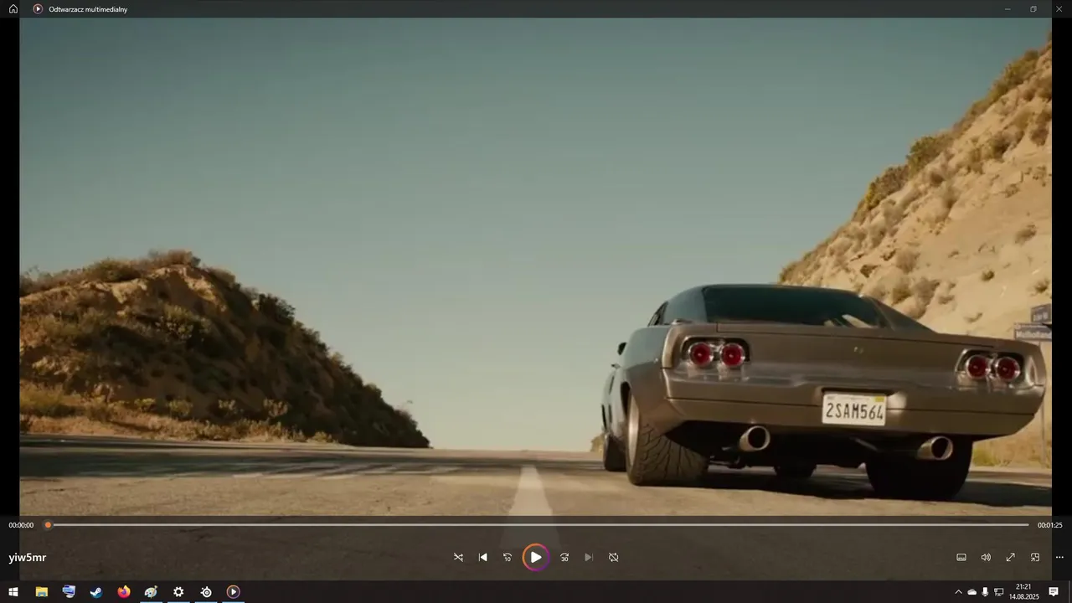Open the Windows Start menu
Viewport: 1072px width, 603px height.
(x=13, y=592)
